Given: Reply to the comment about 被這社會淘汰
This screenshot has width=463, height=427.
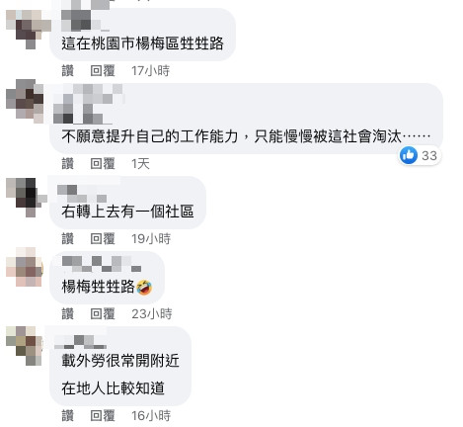Looking at the screenshot, I should 103,164.
